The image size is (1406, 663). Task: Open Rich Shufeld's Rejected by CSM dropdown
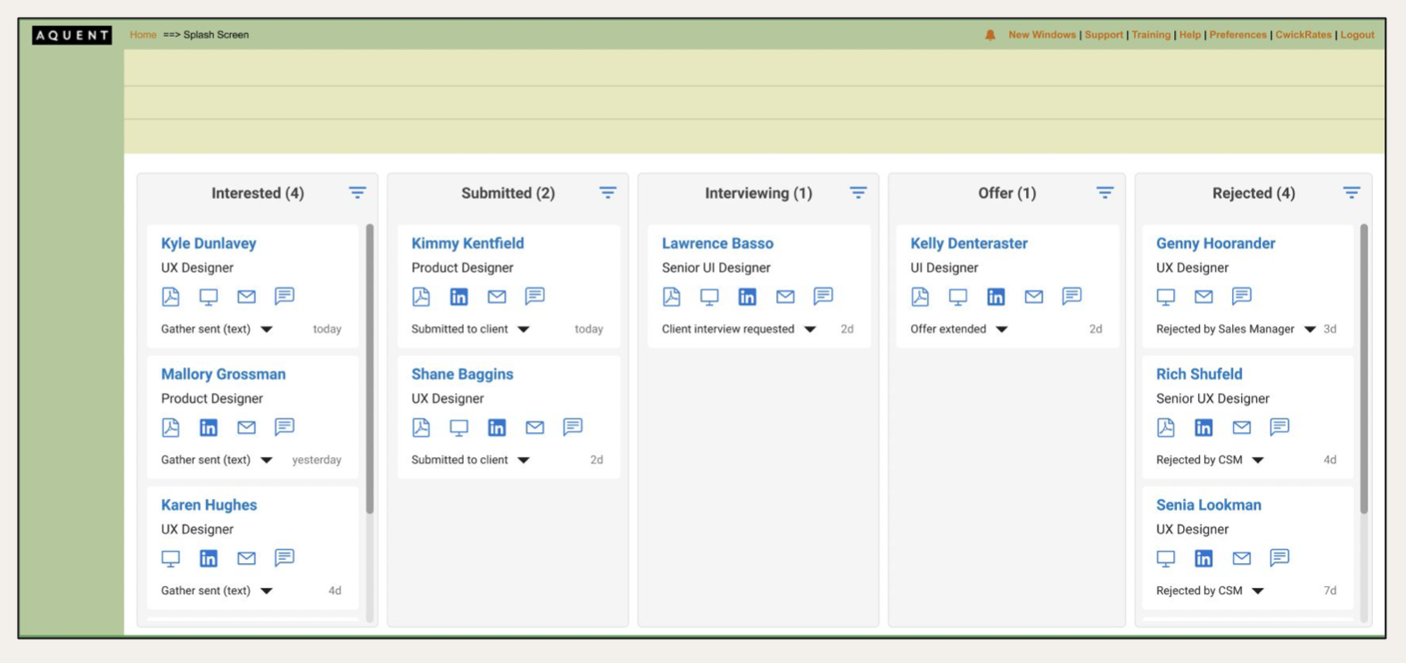click(1258, 461)
